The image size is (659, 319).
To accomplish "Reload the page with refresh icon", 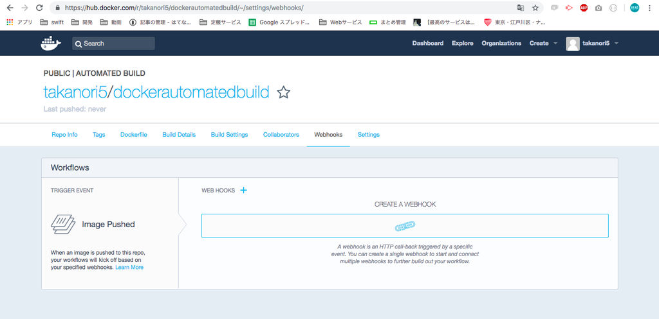I will pos(39,8).
